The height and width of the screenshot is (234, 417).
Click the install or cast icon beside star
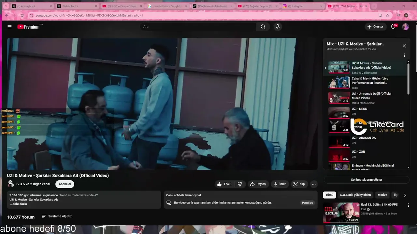click(380, 15)
